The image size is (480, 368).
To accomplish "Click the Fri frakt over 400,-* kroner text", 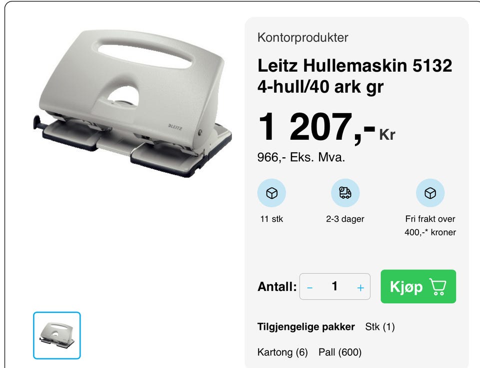I will click(x=430, y=225).
